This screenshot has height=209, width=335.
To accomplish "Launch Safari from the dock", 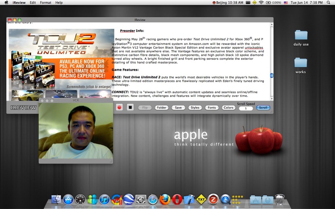I will click(153, 199).
